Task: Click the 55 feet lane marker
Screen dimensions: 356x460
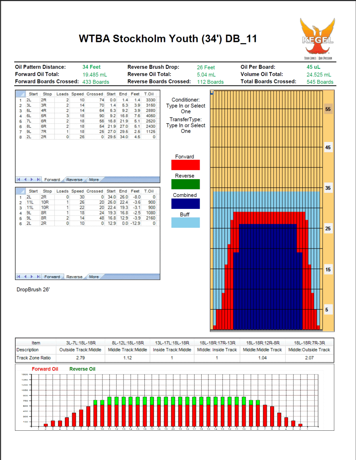Action: tap(328, 109)
